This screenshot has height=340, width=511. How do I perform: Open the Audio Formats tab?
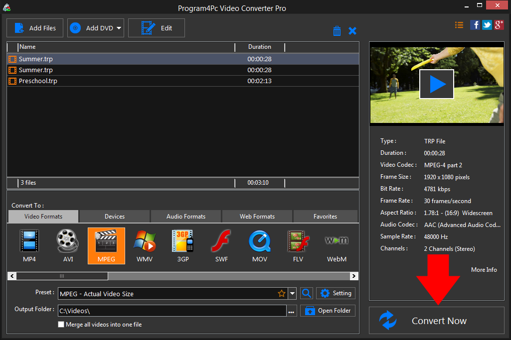point(185,216)
